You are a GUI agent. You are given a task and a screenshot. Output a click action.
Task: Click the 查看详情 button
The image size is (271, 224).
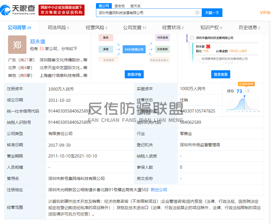coord(134,74)
